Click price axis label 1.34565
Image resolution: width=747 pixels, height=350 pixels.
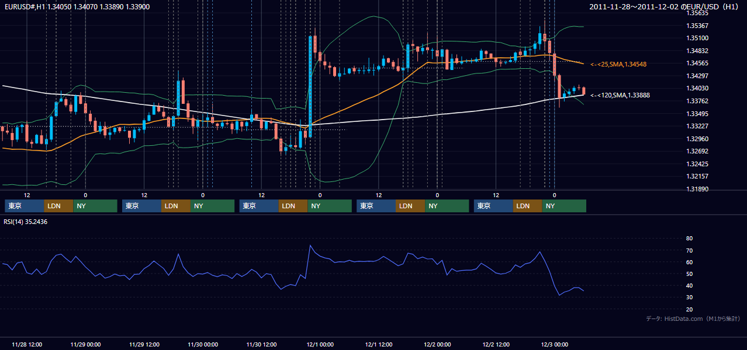(x=697, y=63)
